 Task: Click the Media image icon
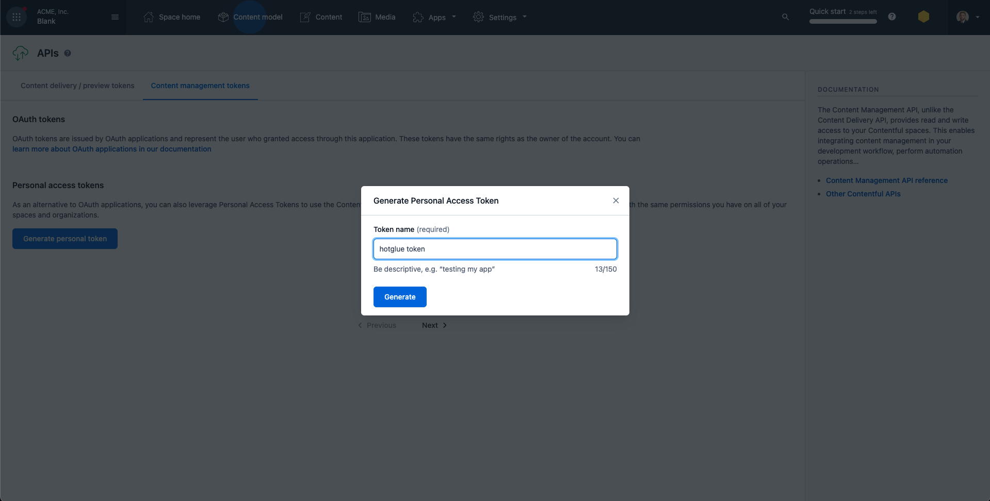pyautogui.click(x=365, y=17)
